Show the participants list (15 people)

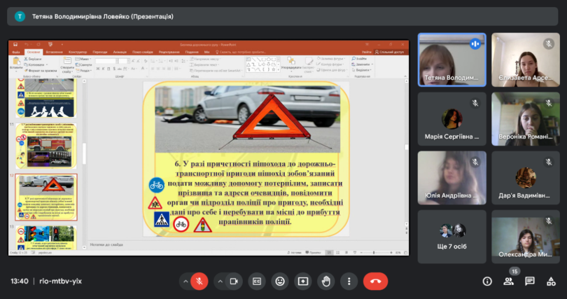pyautogui.click(x=508, y=281)
